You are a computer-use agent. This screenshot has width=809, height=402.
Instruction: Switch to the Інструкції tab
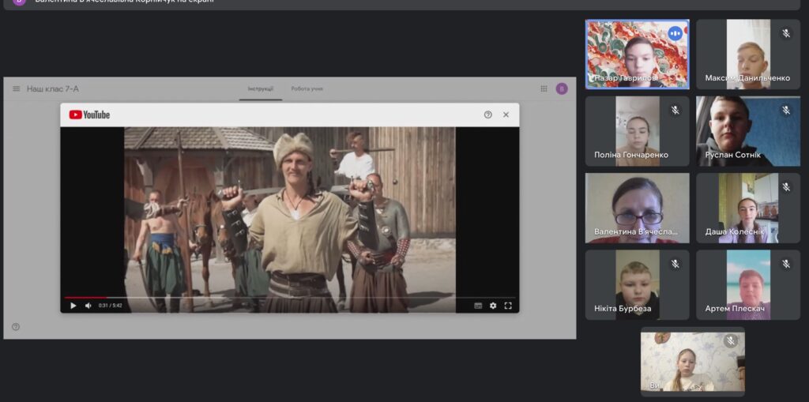click(261, 88)
